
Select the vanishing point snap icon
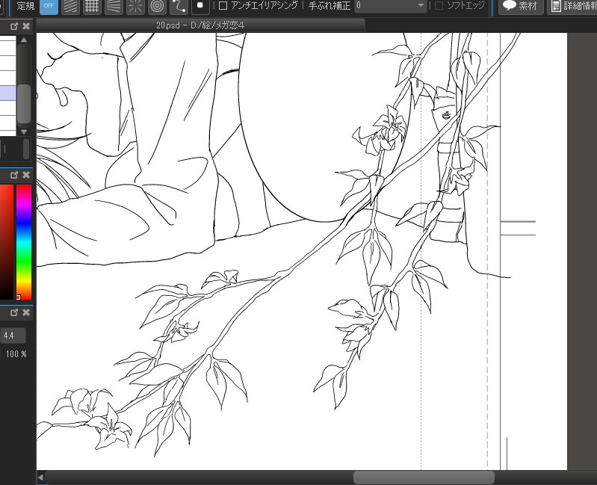tap(114, 6)
